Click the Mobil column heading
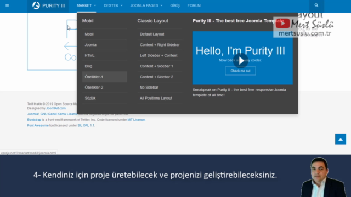The image size is (351, 197). click(88, 21)
